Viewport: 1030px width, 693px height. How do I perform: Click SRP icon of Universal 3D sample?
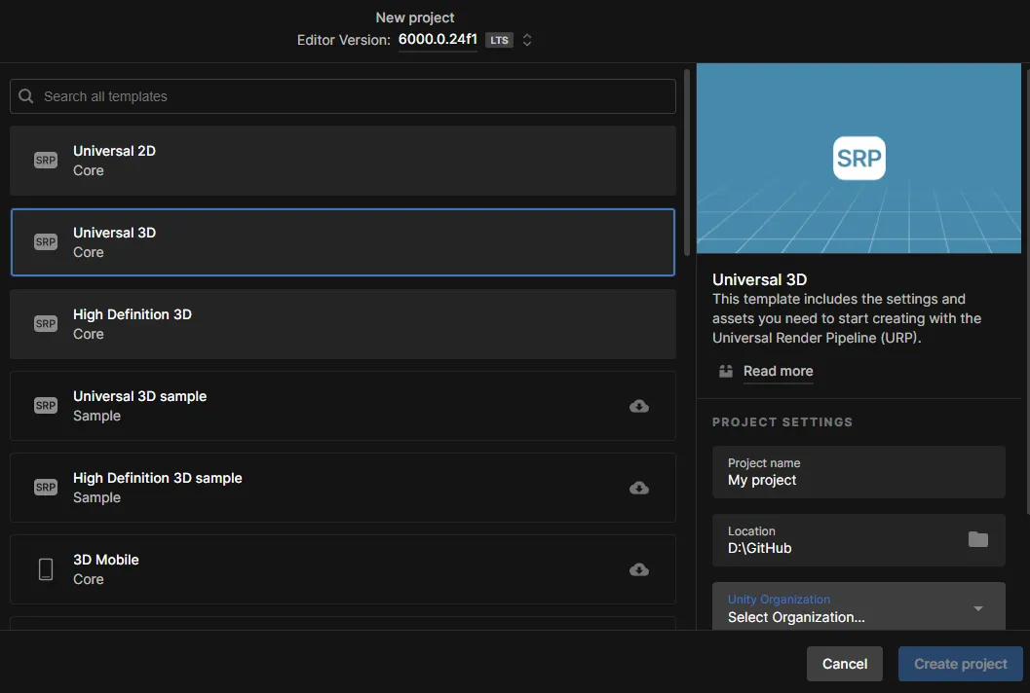click(46, 406)
